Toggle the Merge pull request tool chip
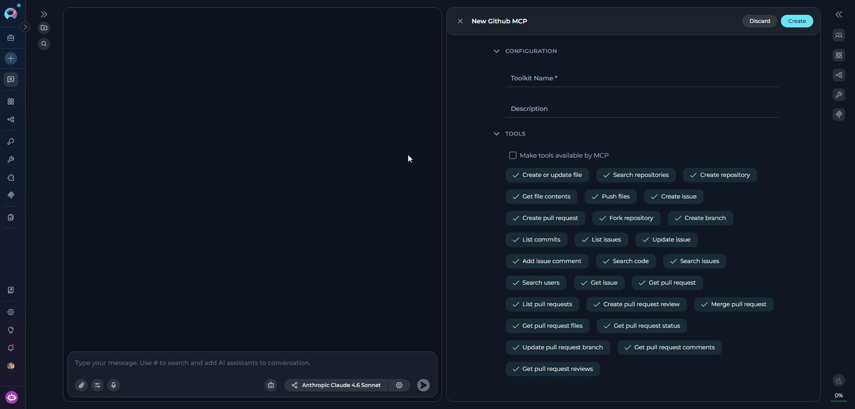Screen dimensions: 855x409 (x=734, y=304)
